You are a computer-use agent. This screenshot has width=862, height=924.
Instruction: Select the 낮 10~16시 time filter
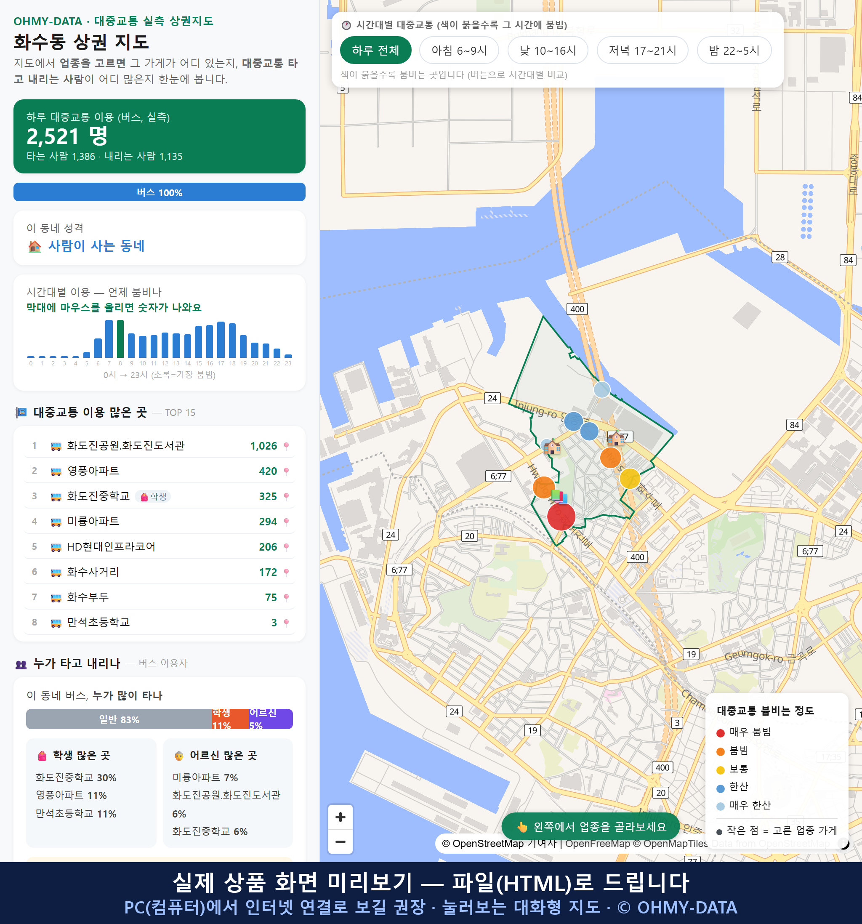pyautogui.click(x=548, y=50)
